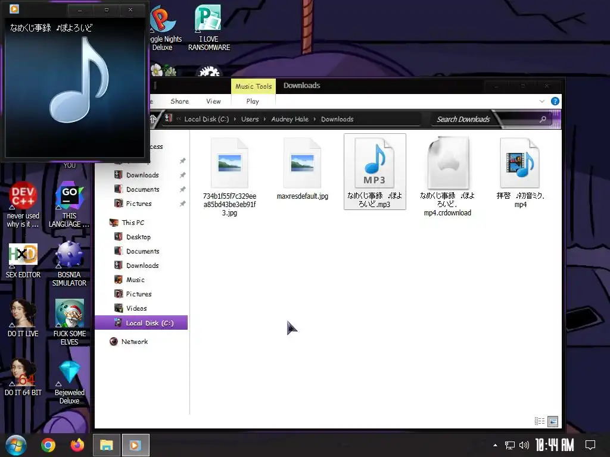Select Downloads under This PC
This screenshot has height=457, width=610.
point(136,265)
